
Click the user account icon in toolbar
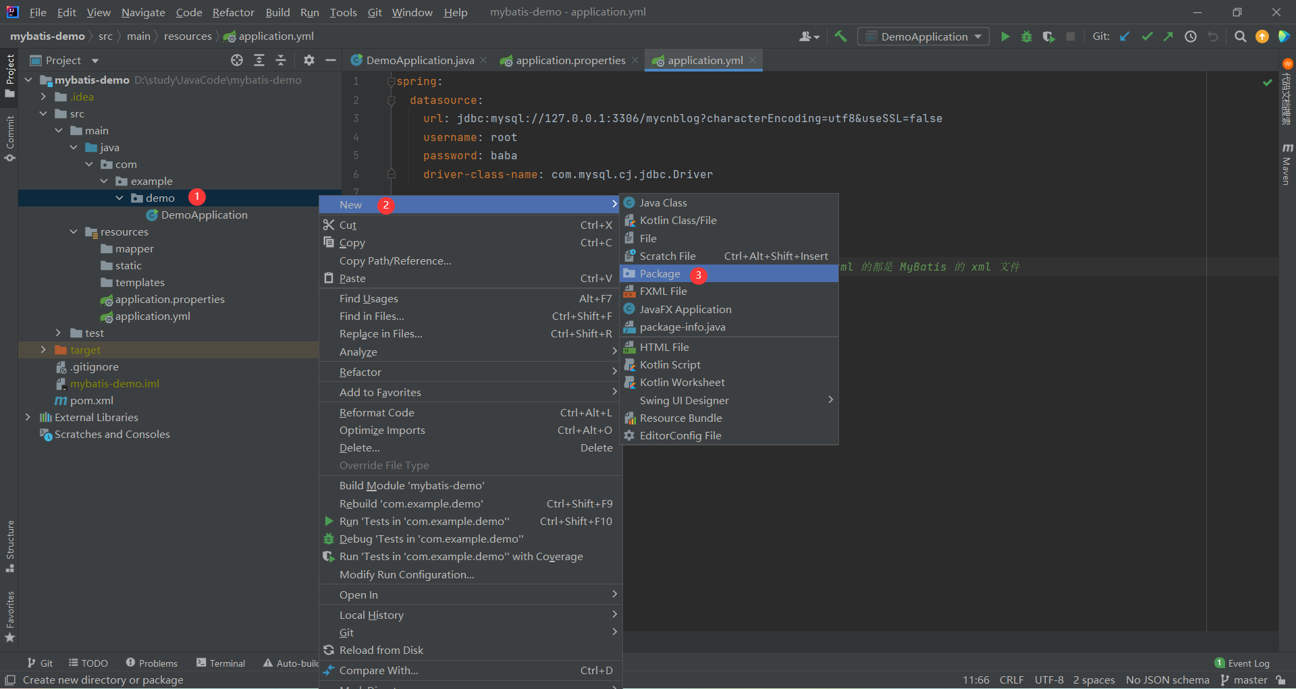tap(809, 36)
